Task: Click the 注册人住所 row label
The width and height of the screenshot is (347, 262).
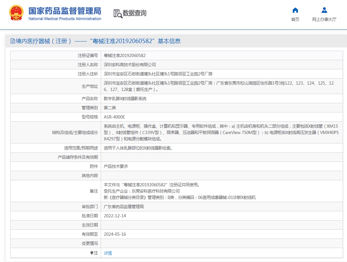Action: [88, 74]
